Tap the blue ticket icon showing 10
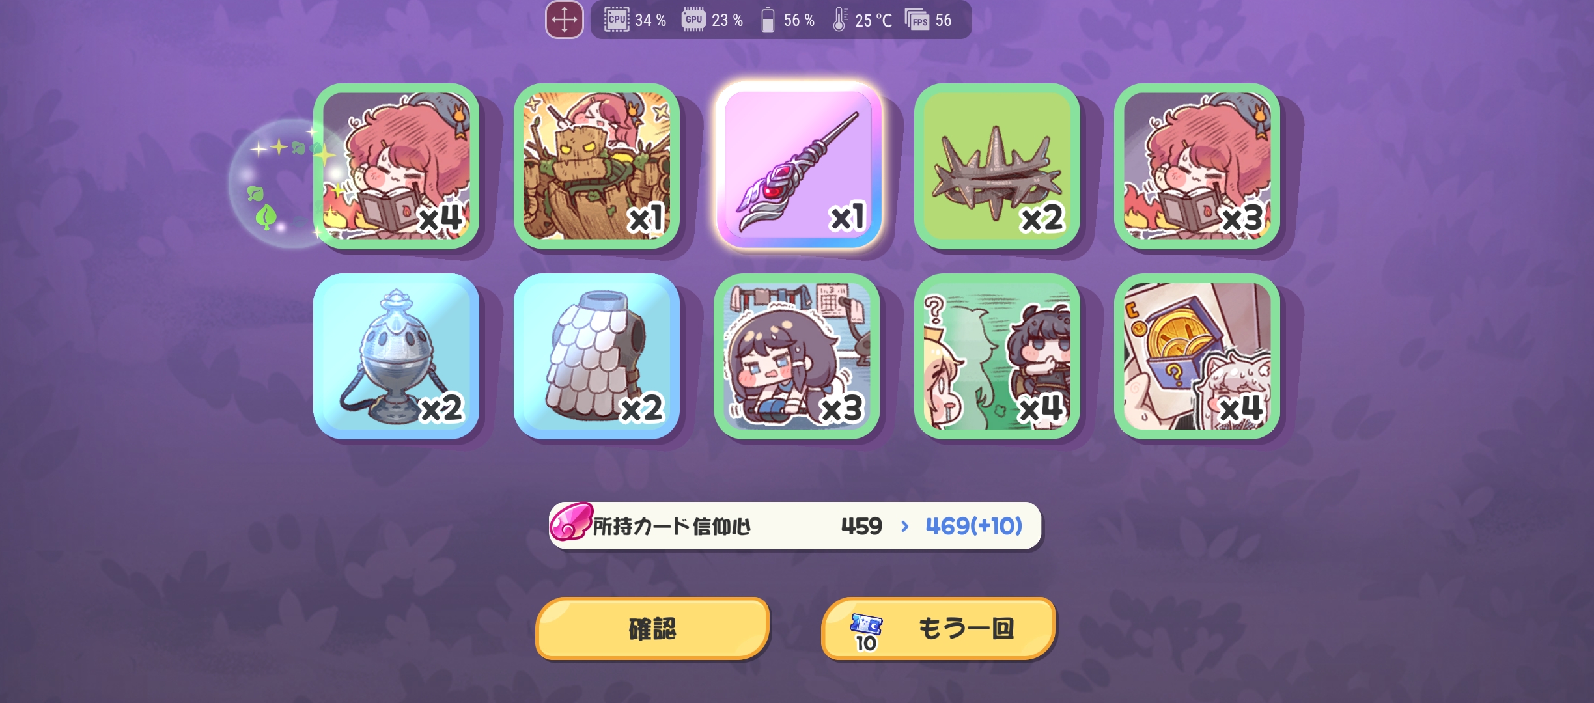Image resolution: width=1594 pixels, height=703 pixels. coord(866,632)
